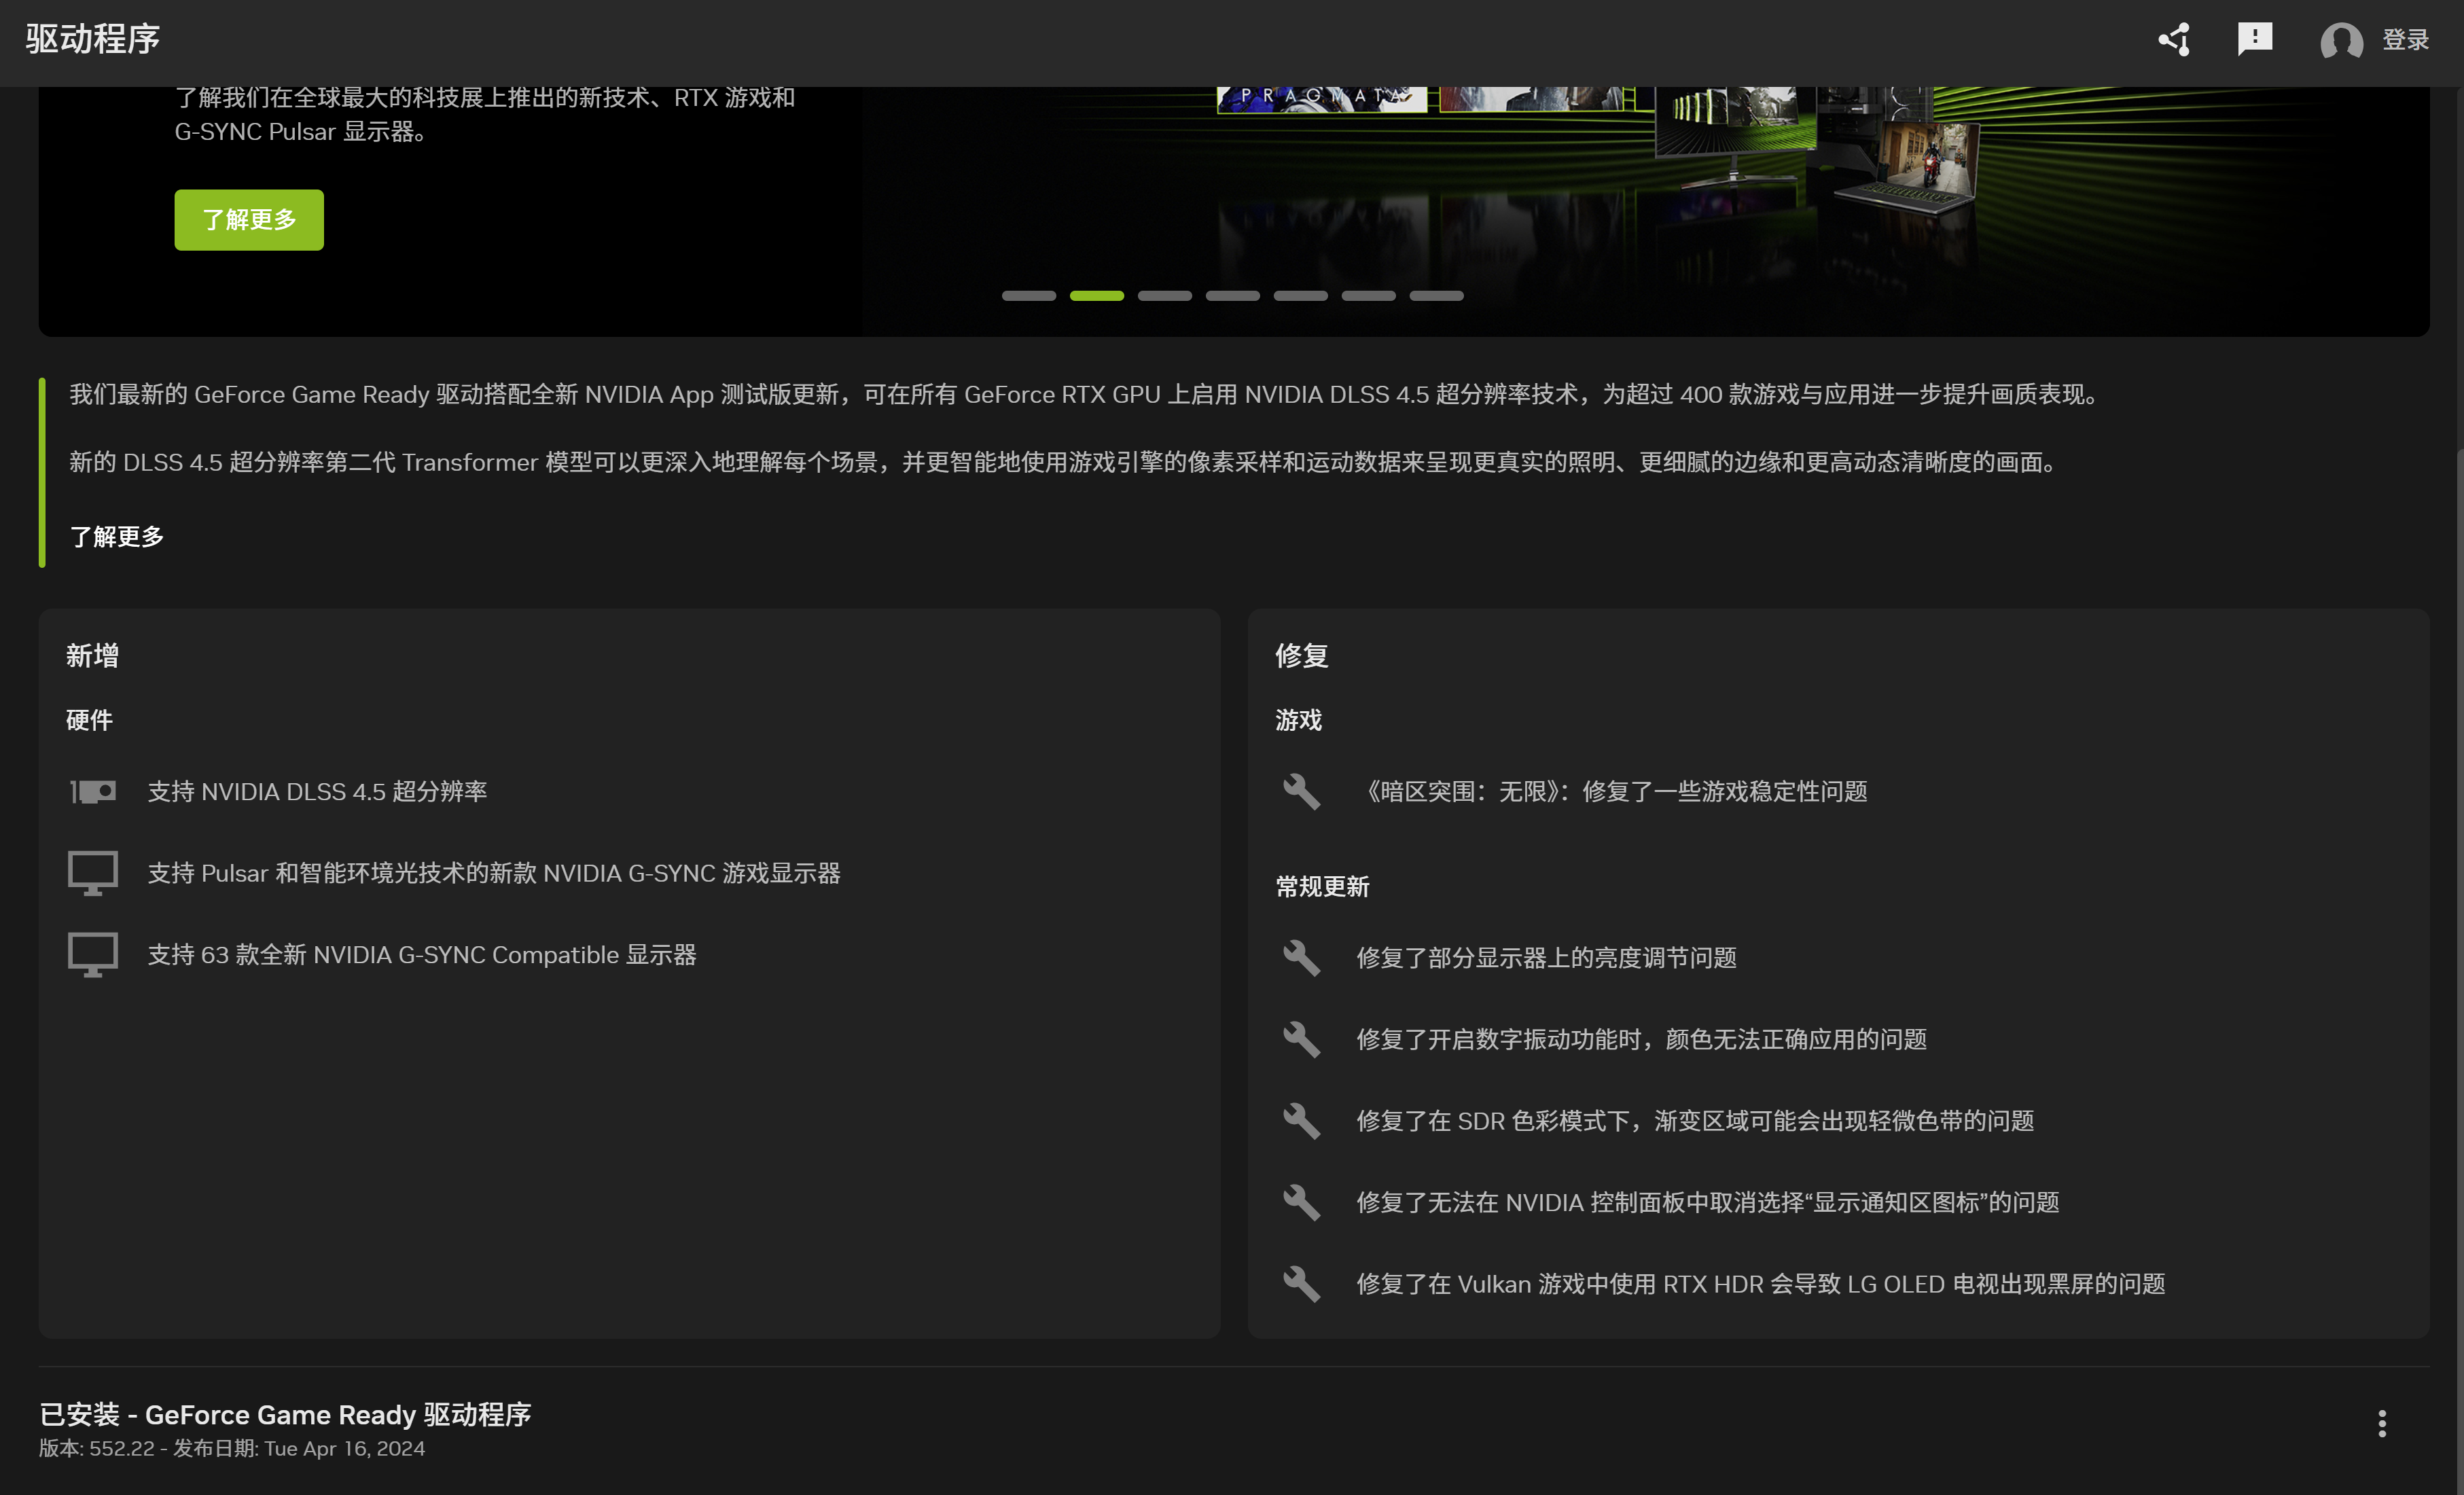This screenshot has height=1495, width=2464.
Task: Click monitor icon beside Pulsar G-SYNC item
Action: pyautogui.click(x=93, y=873)
